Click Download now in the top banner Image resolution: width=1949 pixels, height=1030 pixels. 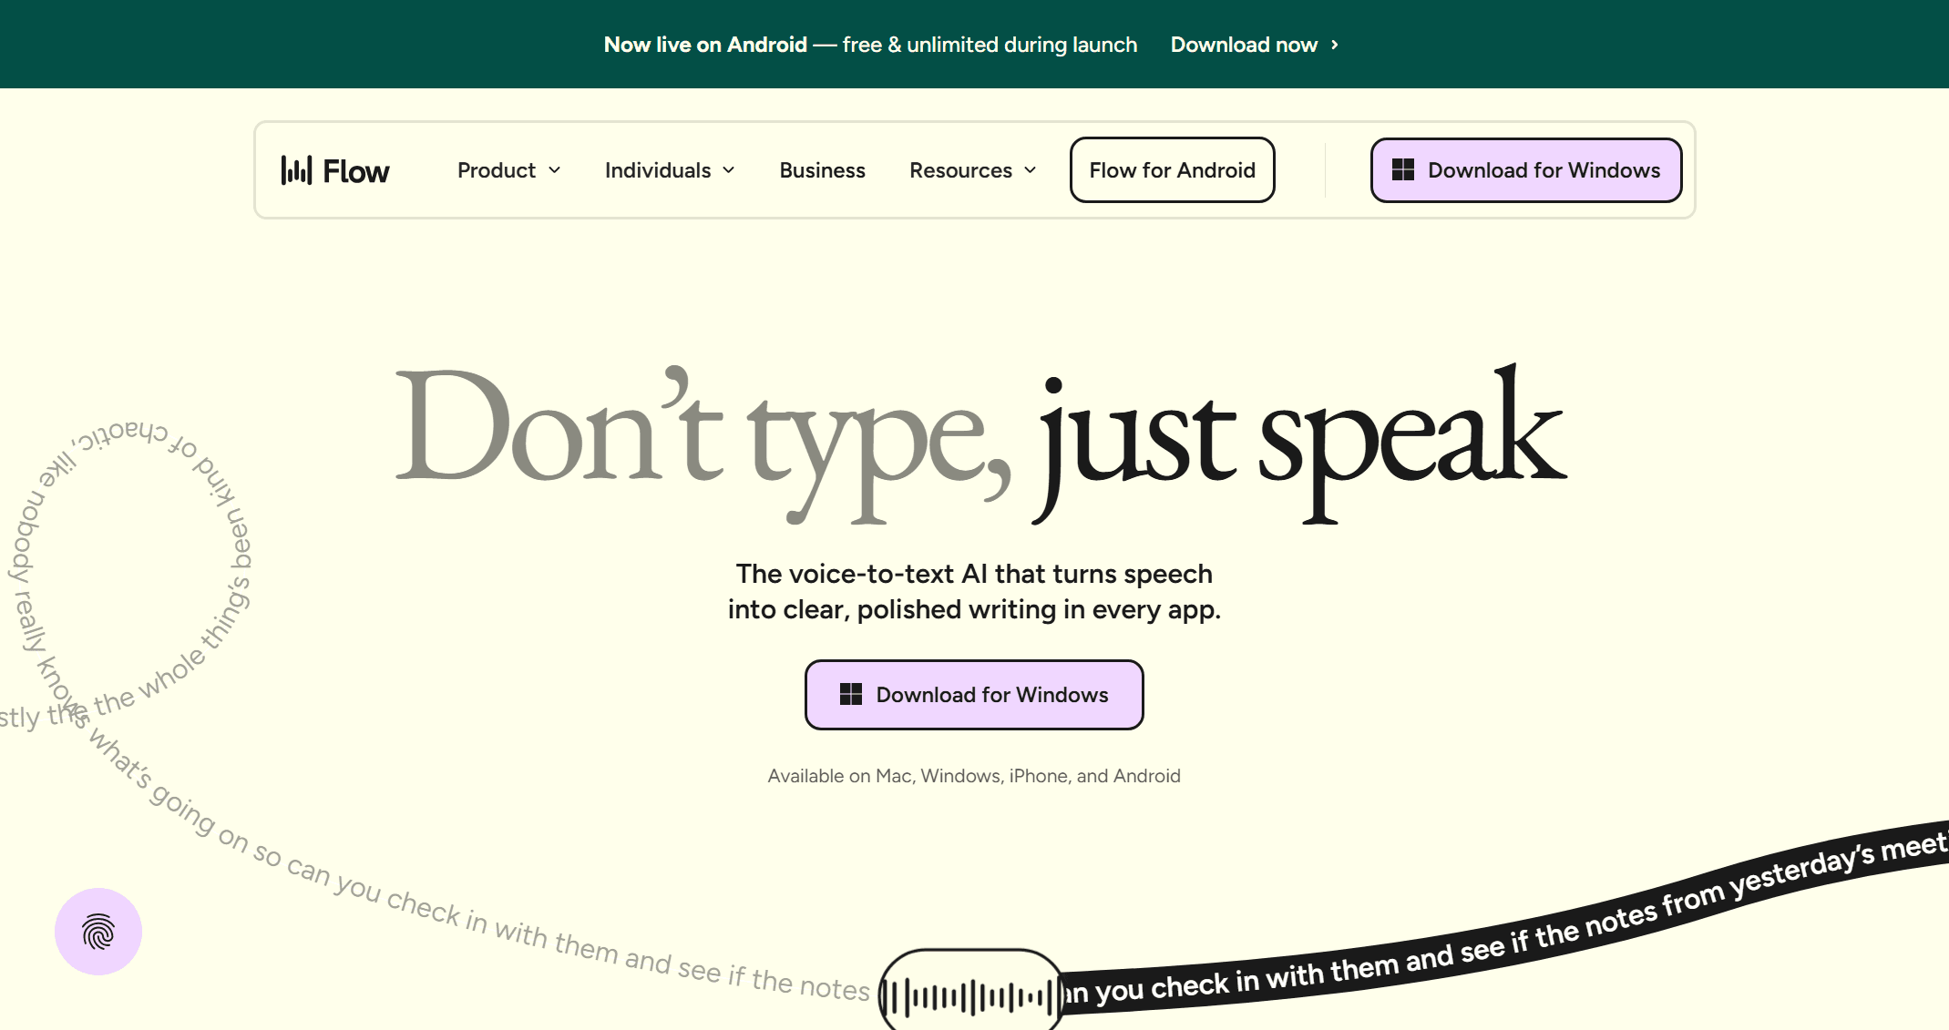1244,45
